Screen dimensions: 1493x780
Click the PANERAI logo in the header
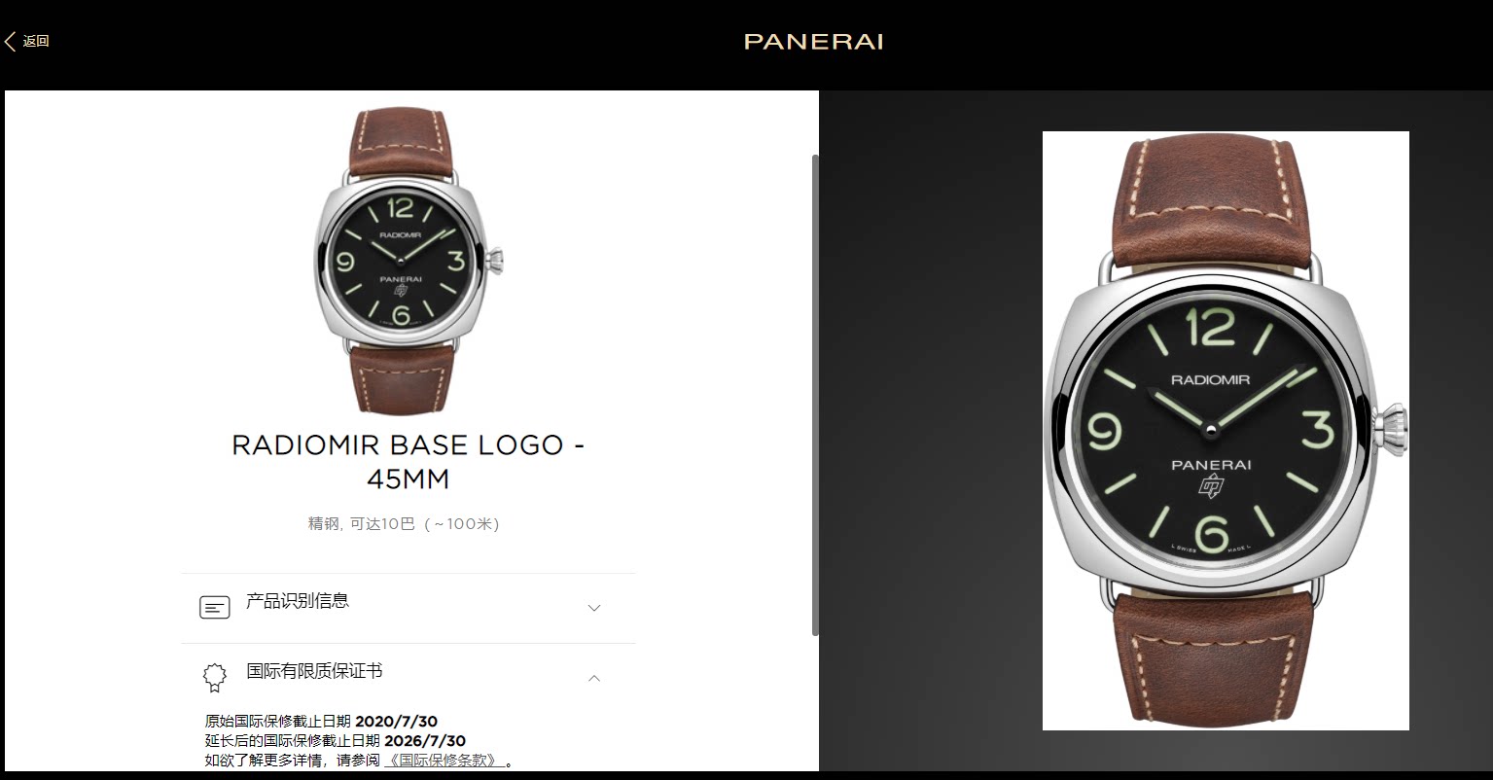tap(813, 42)
